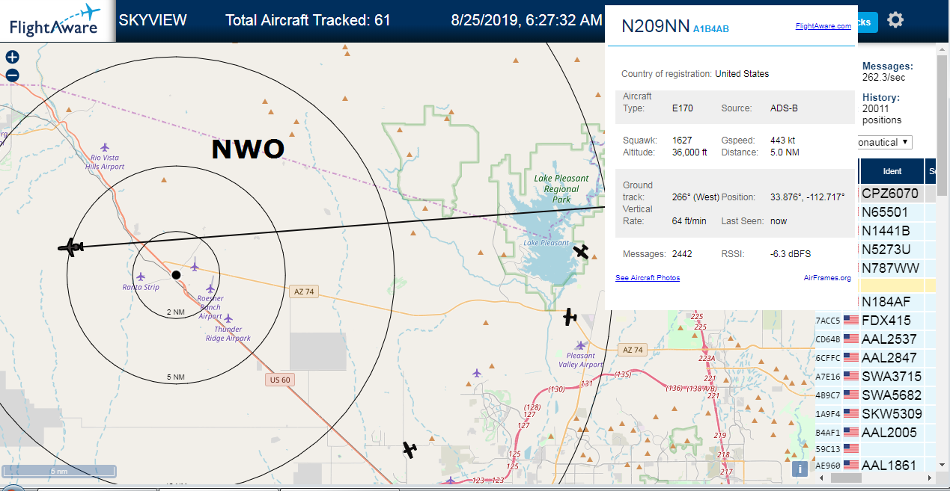The width and height of the screenshot is (950, 491).
Task: Click the Total Aircraft Tracked: 61 text
Action: tap(308, 20)
